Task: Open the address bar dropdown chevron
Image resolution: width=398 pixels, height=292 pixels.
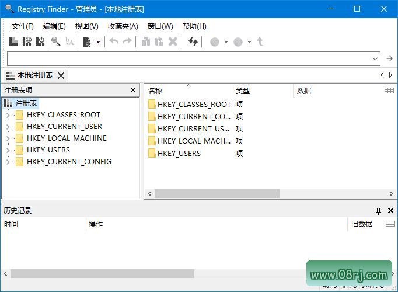Action: click(375, 58)
